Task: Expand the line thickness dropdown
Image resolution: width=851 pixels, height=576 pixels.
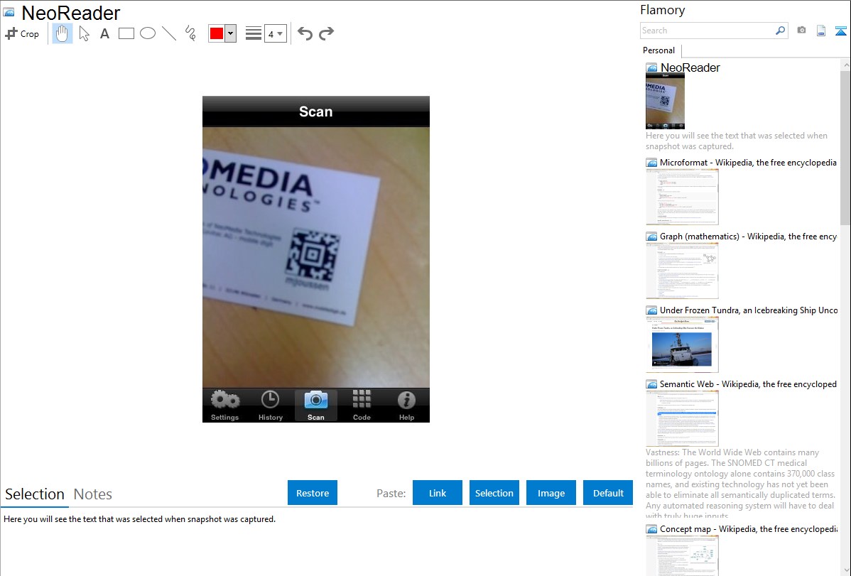Action: point(275,33)
